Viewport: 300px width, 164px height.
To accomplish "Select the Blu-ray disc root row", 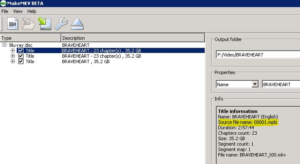I will 21,45.
